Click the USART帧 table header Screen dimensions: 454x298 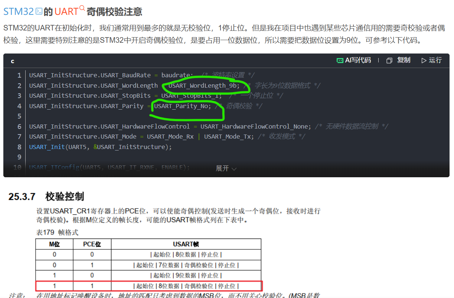click(x=186, y=244)
